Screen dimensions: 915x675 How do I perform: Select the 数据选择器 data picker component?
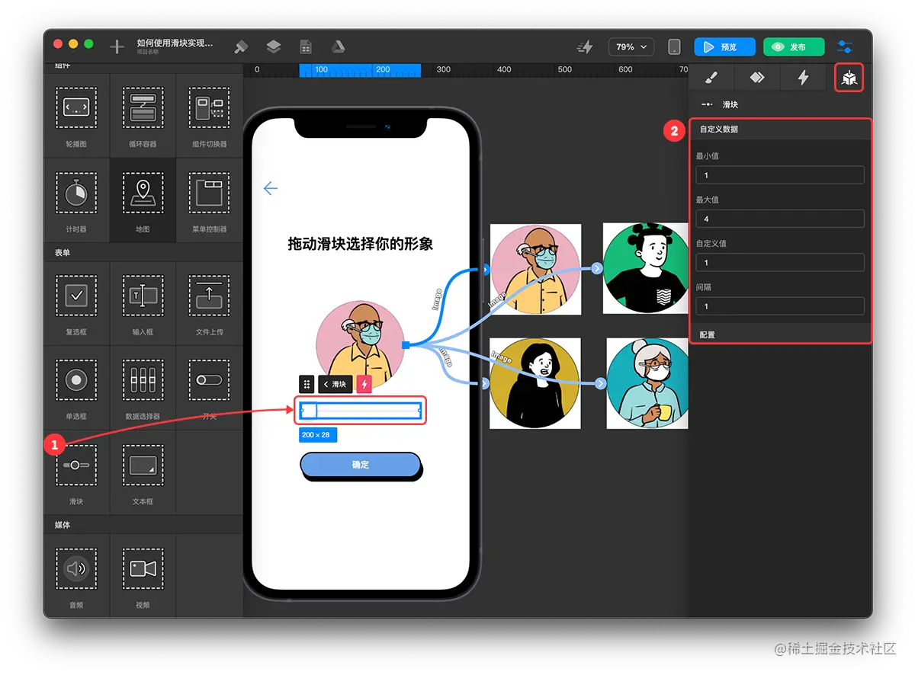tap(143, 388)
